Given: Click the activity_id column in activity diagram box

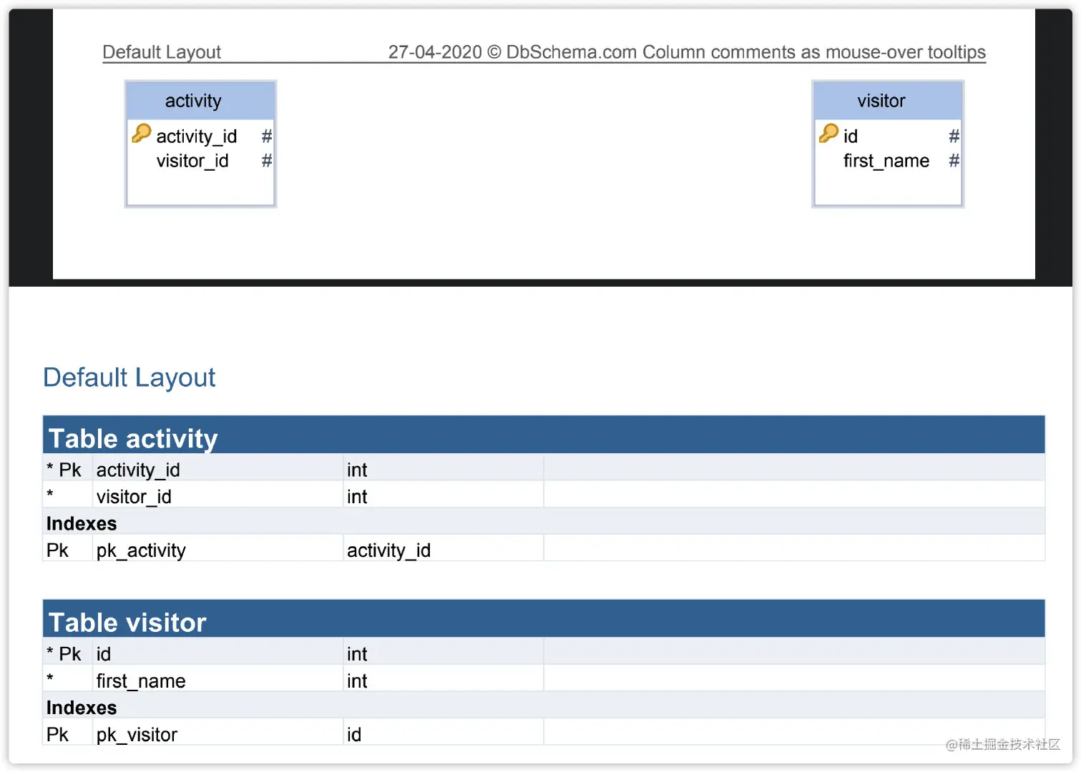Looking at the screenshot, I should (197, 136).
